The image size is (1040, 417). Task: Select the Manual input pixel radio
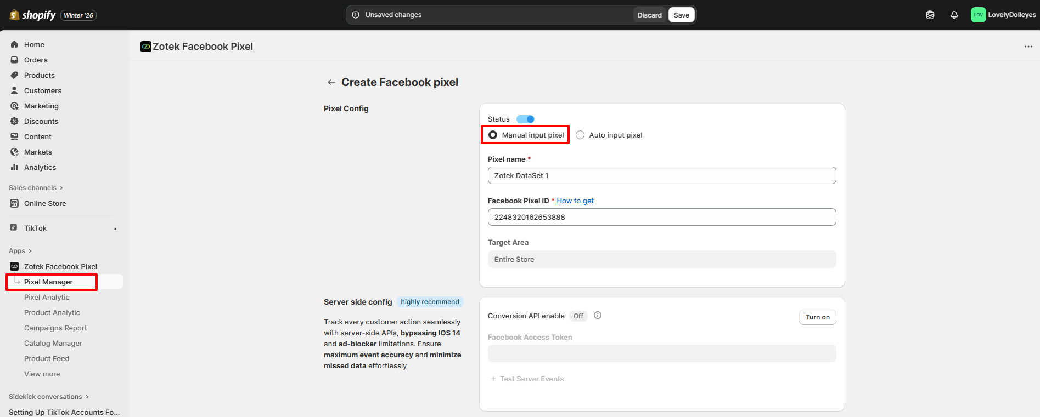[493, 135]
